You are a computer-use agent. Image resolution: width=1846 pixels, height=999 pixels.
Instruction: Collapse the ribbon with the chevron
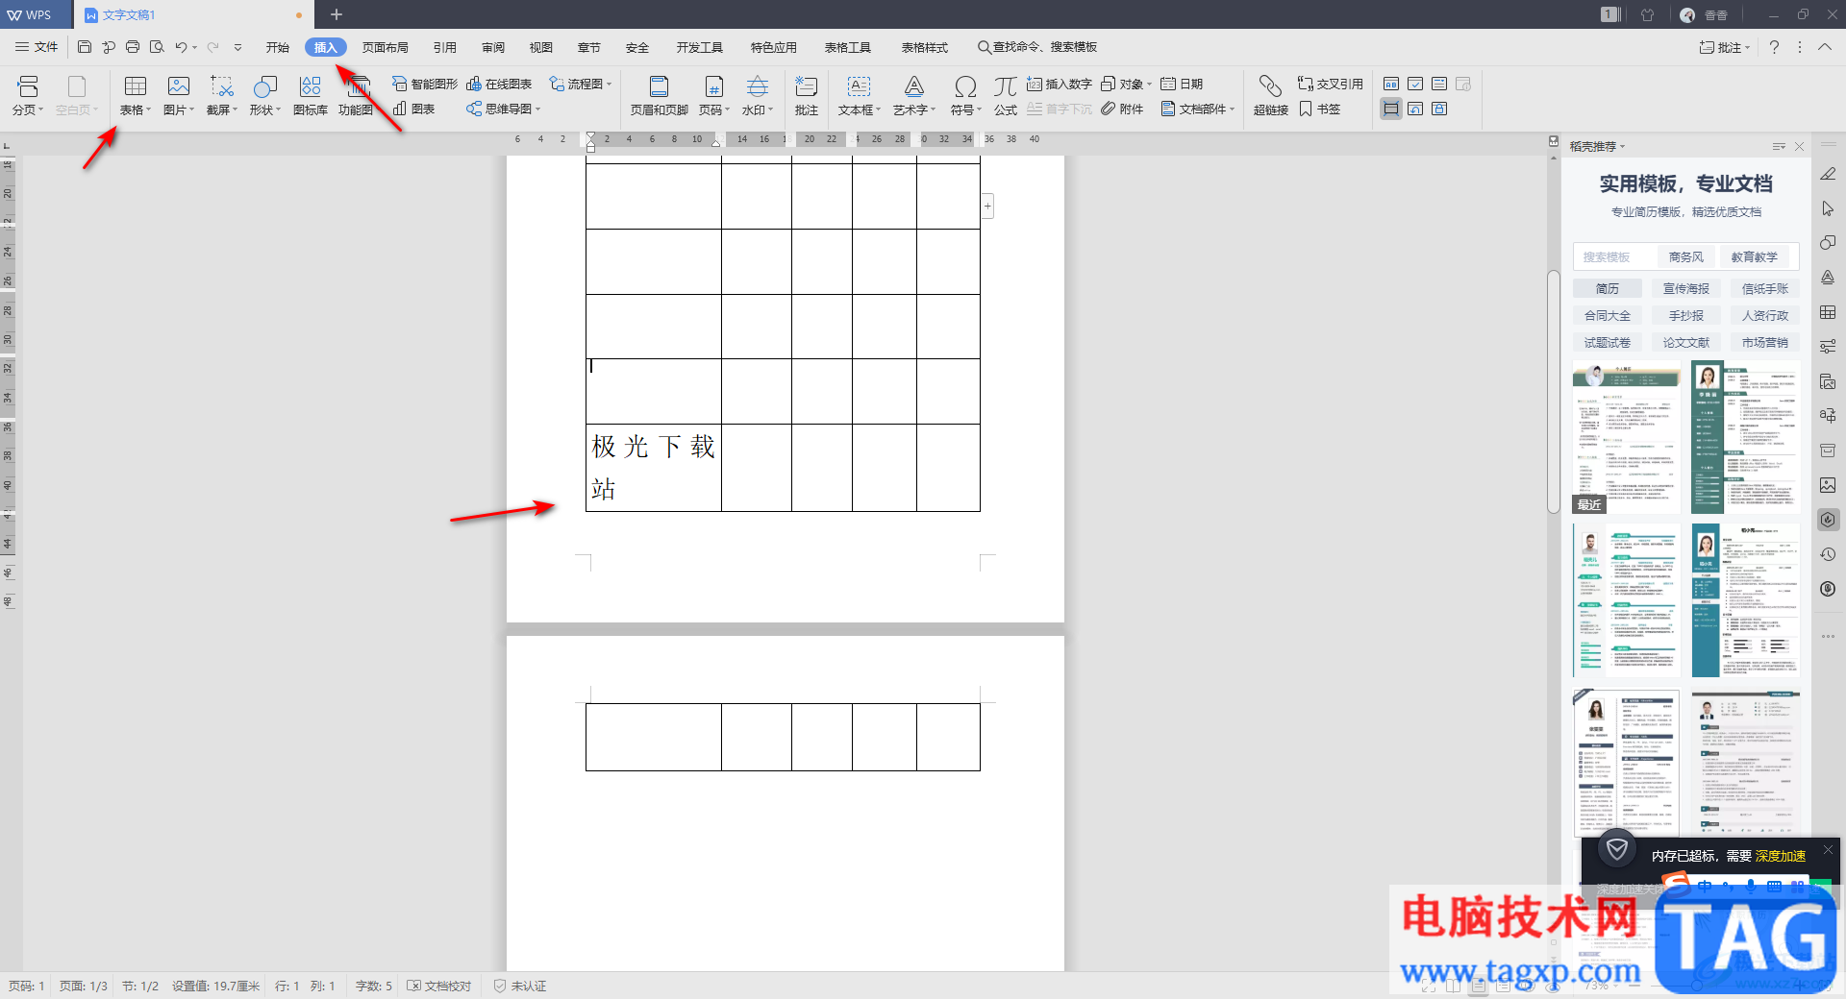click(1825, 47)
